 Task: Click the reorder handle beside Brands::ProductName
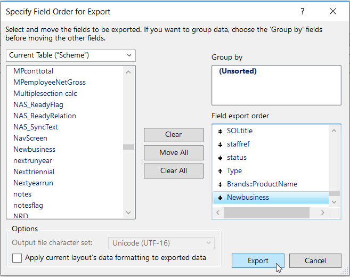click(220, 184)
